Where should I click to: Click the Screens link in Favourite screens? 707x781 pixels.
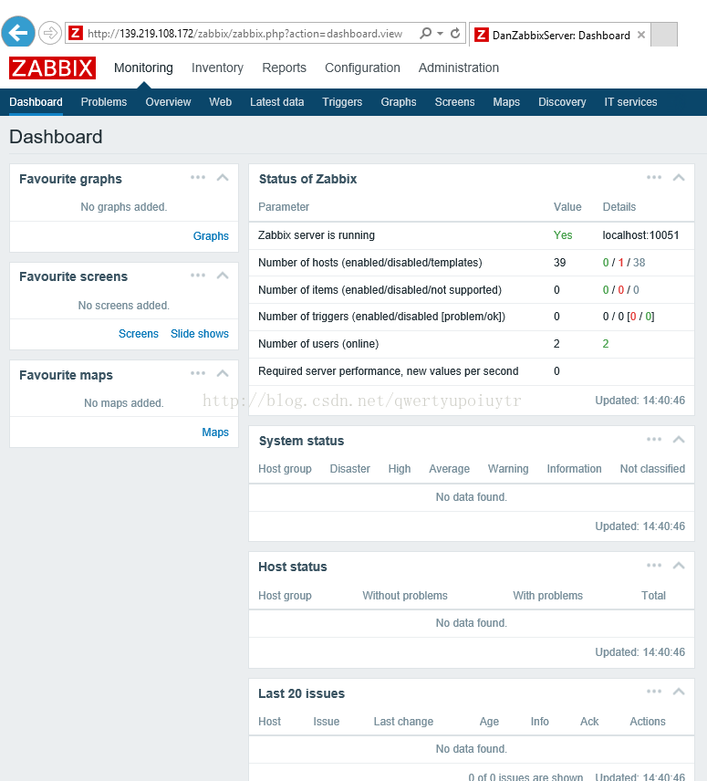click(139, 334)
